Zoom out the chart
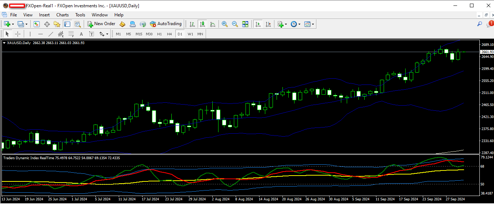494x204 pixels. click(x=235, y=24)
